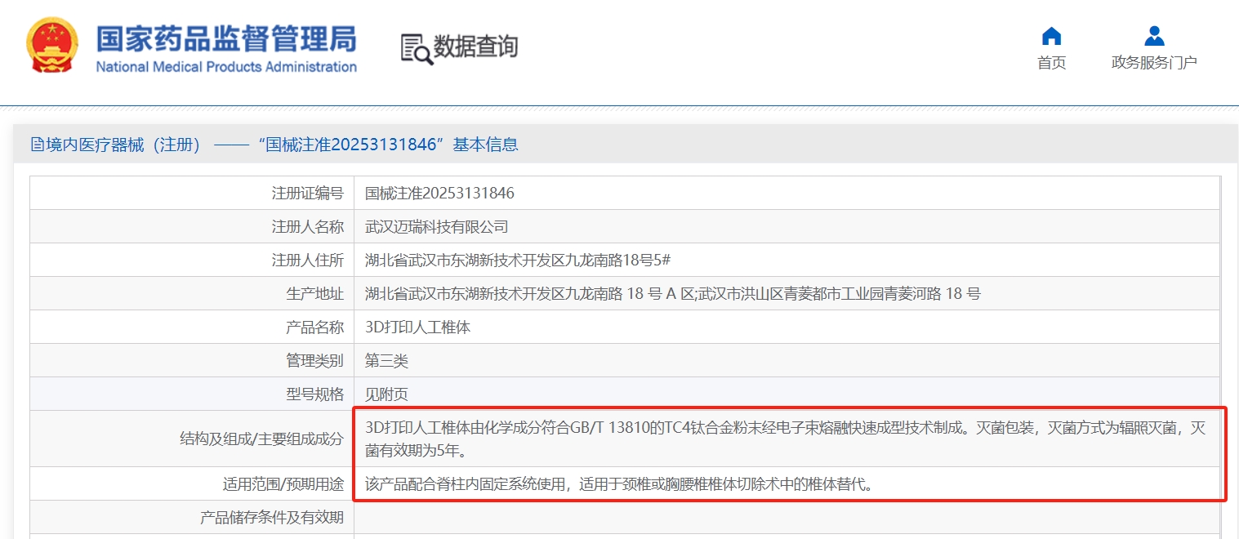
Task: Click the 适用范围/预期用途 description text
Action: [618, 484]
